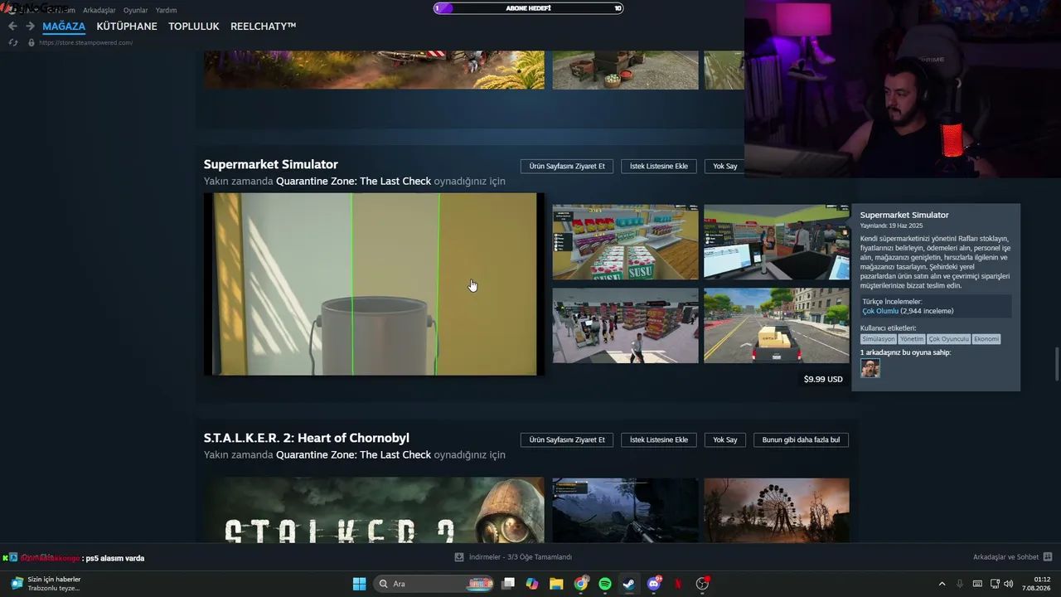Viewport: 1061px width, 597px height.
Task: Click the İndirmeler 3/3 Öğe Tamamlandı status
Action: point(521,557)
